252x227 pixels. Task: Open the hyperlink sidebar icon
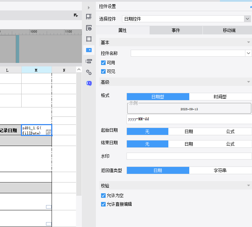click(89, 72)
